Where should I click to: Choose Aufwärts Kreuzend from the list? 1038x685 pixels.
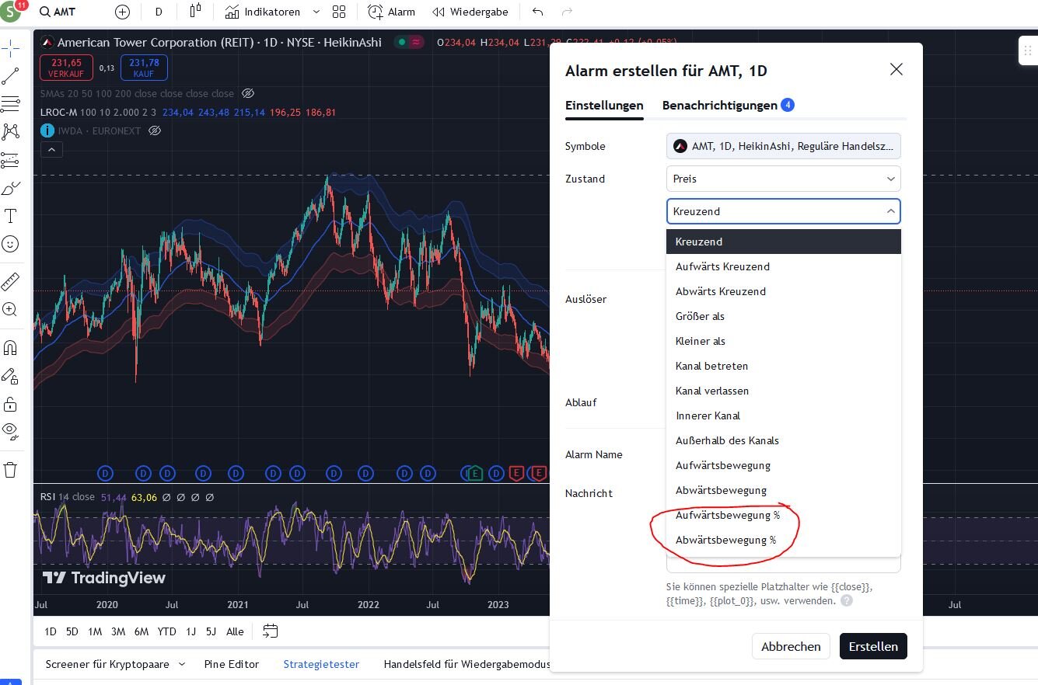(x=784, y=266)
